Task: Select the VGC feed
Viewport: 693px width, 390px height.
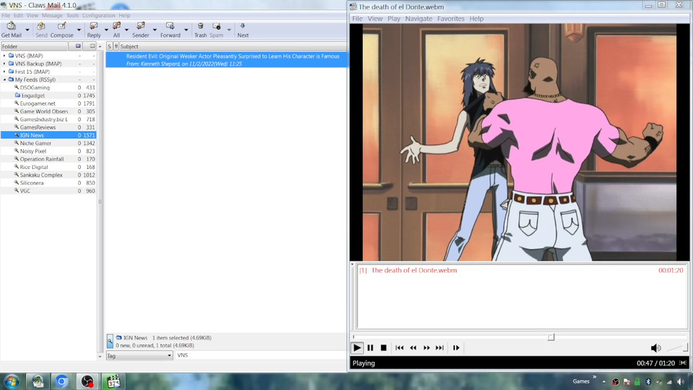Action: pos(25,191)
